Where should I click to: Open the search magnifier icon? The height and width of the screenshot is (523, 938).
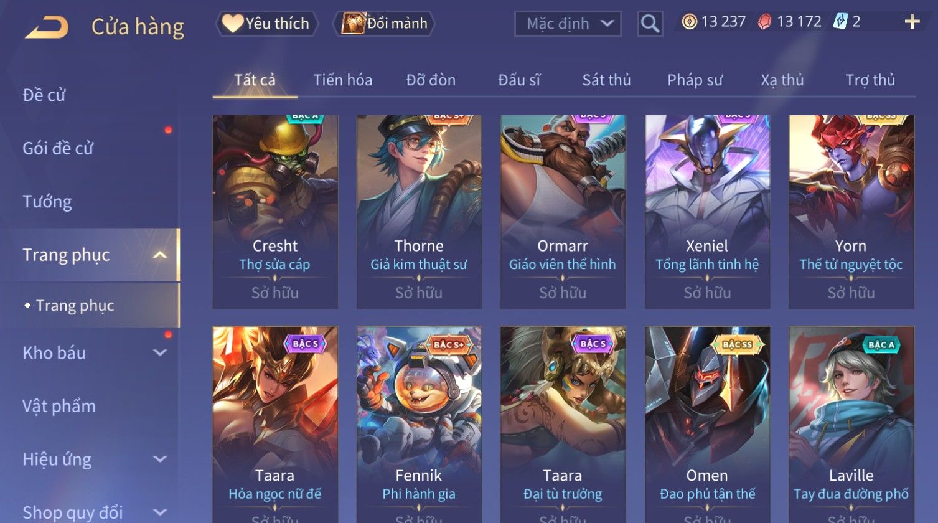tap(650, 24)
